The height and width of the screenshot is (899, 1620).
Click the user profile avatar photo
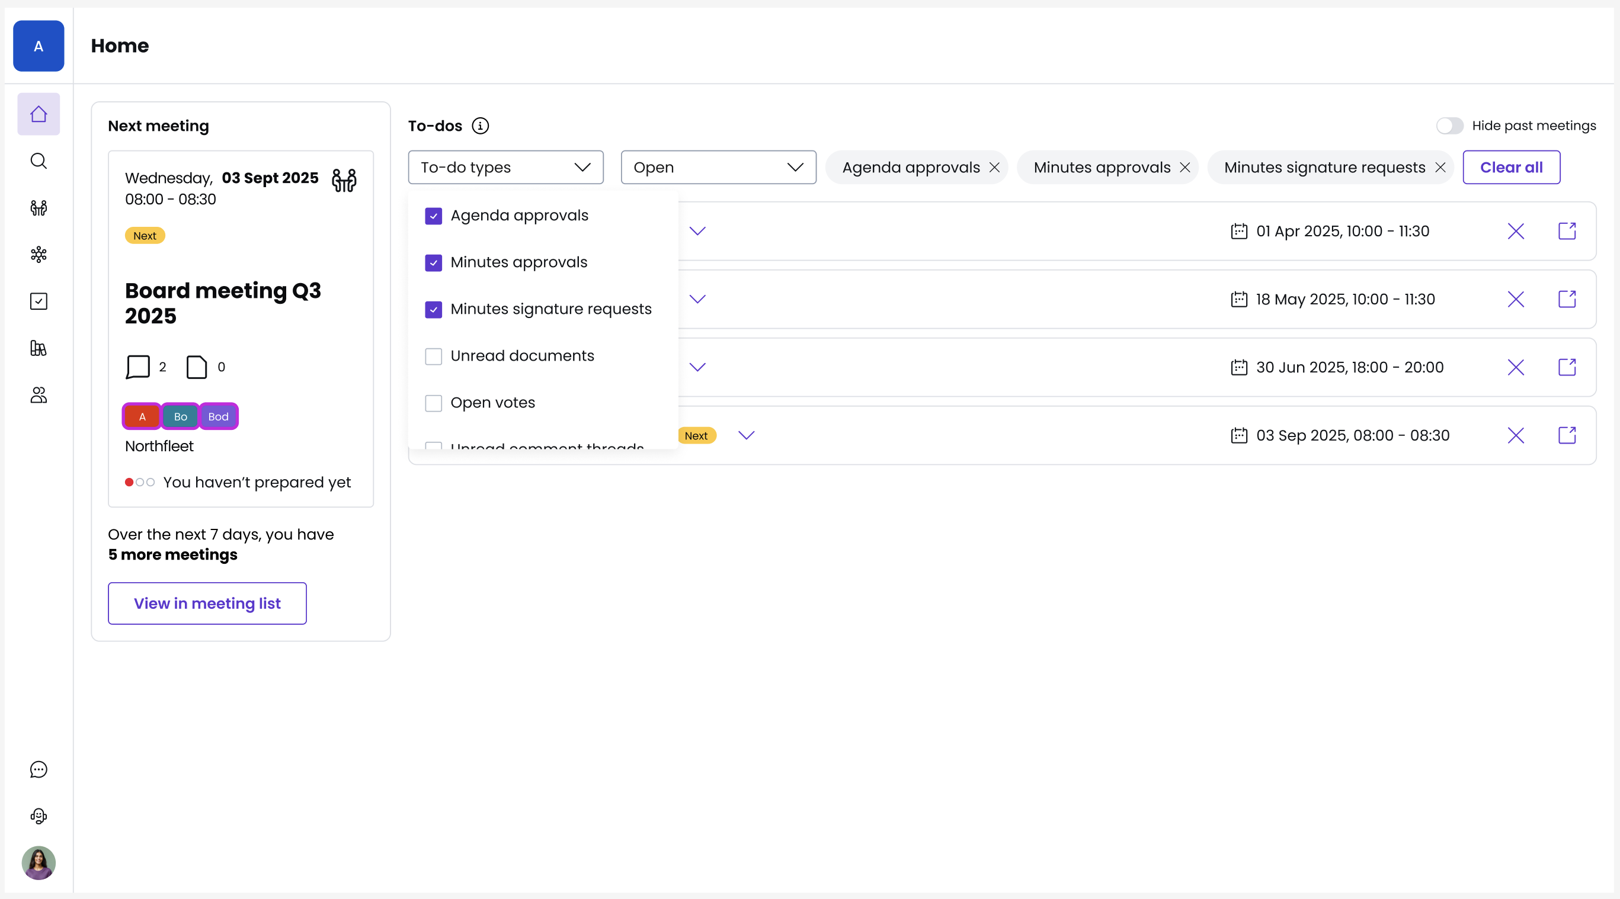[39, 862]
